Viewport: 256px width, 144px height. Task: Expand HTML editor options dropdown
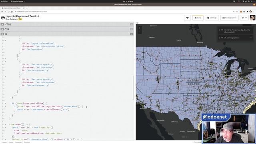click(132, 24)
